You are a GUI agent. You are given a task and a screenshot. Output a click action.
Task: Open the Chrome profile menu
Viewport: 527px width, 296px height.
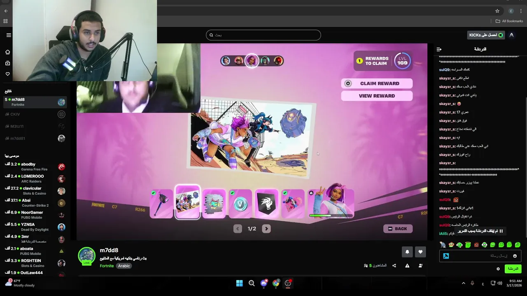(x=511, y=11)
